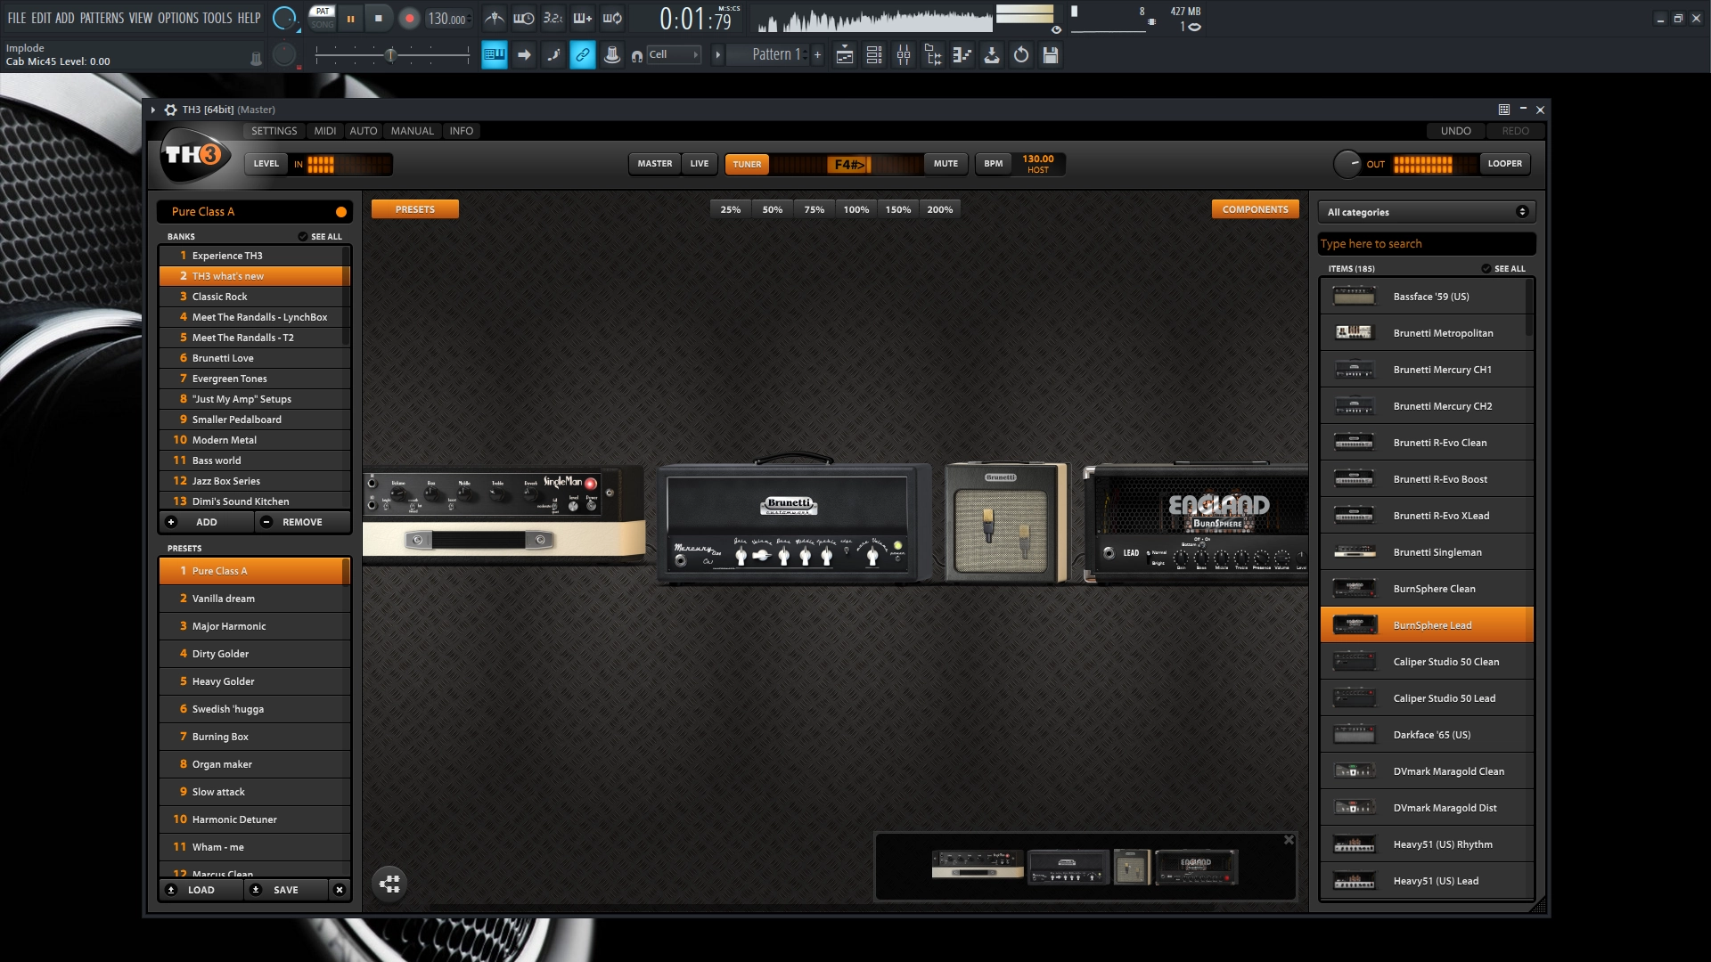Expand TH3 plugin window menu arrow
The width and height of the screenshot is (1711, 962).
point(153,110)
